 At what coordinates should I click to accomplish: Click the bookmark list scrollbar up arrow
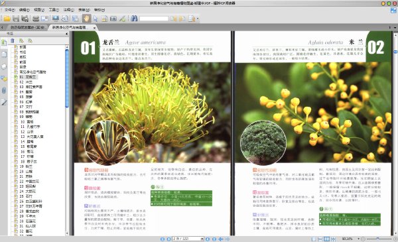tap(67, 47)
